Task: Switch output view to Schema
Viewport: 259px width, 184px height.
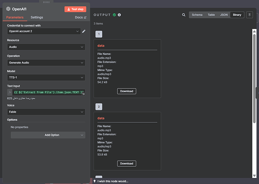Action: [197, 15]
